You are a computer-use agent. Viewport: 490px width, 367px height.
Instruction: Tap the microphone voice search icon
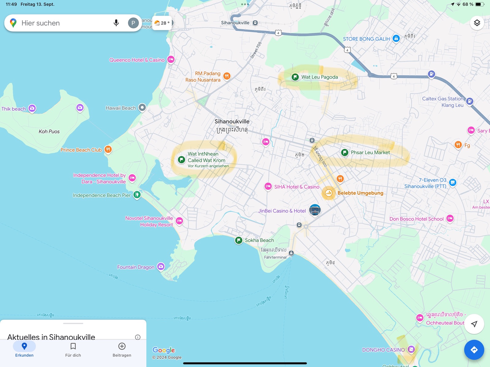116,23
